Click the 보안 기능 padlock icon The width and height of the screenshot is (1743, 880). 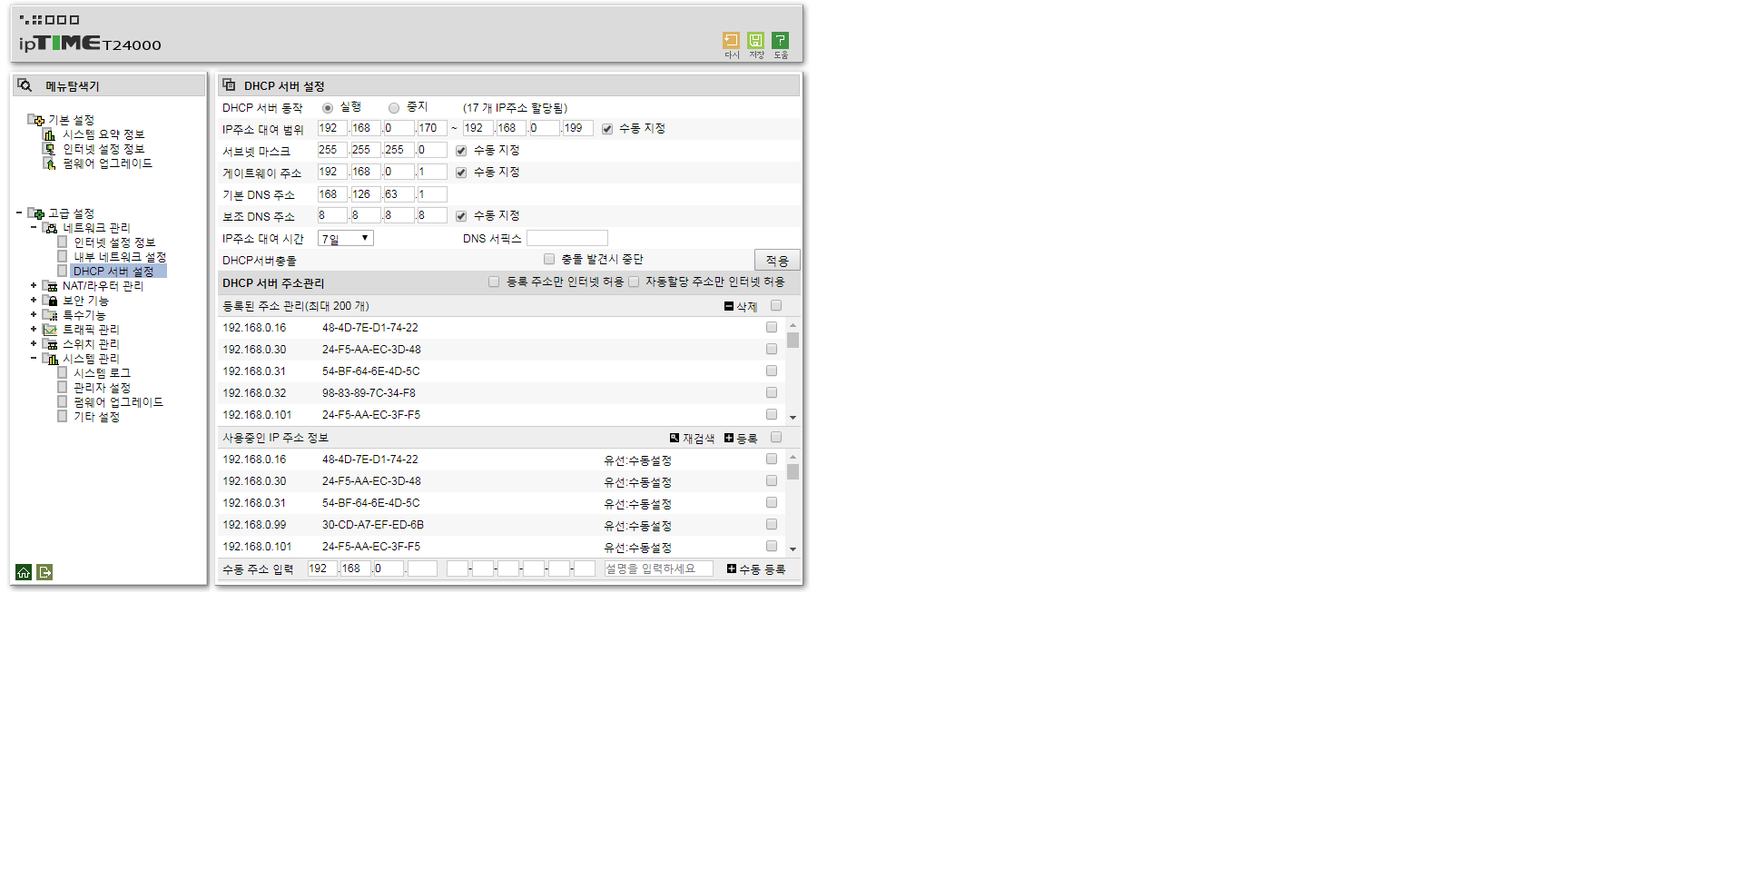click(x=50, y=301)
